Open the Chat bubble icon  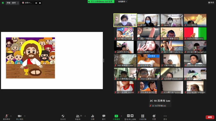pyautogui.click(x=104, y=117)
